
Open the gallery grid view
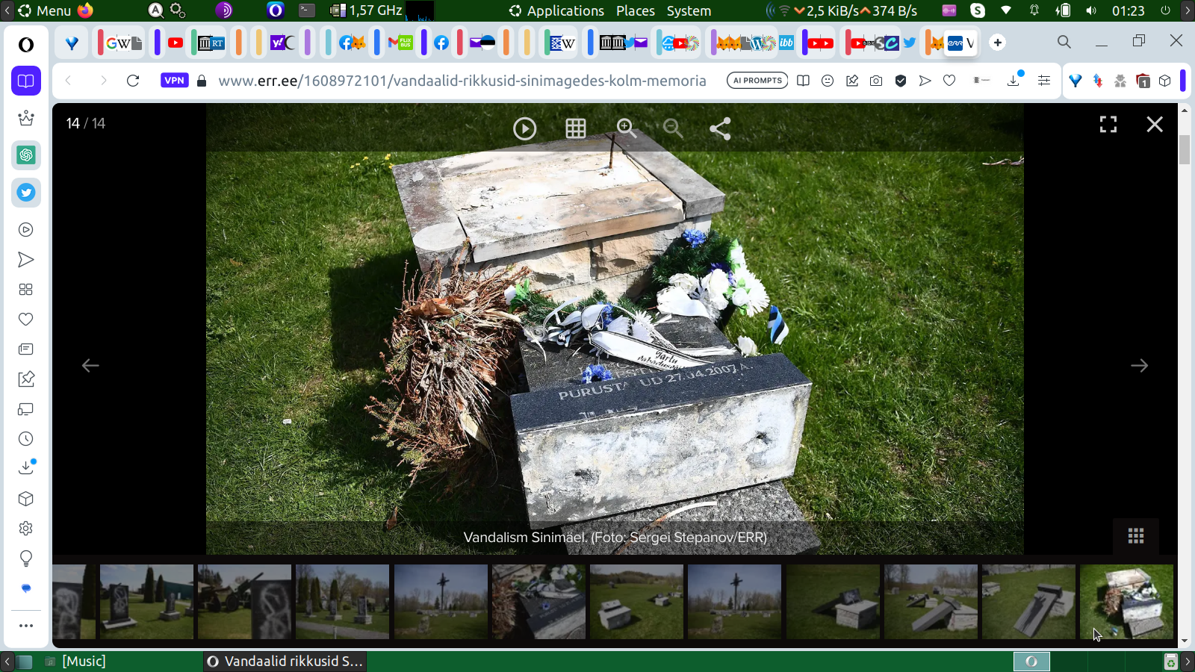(575, 129)
